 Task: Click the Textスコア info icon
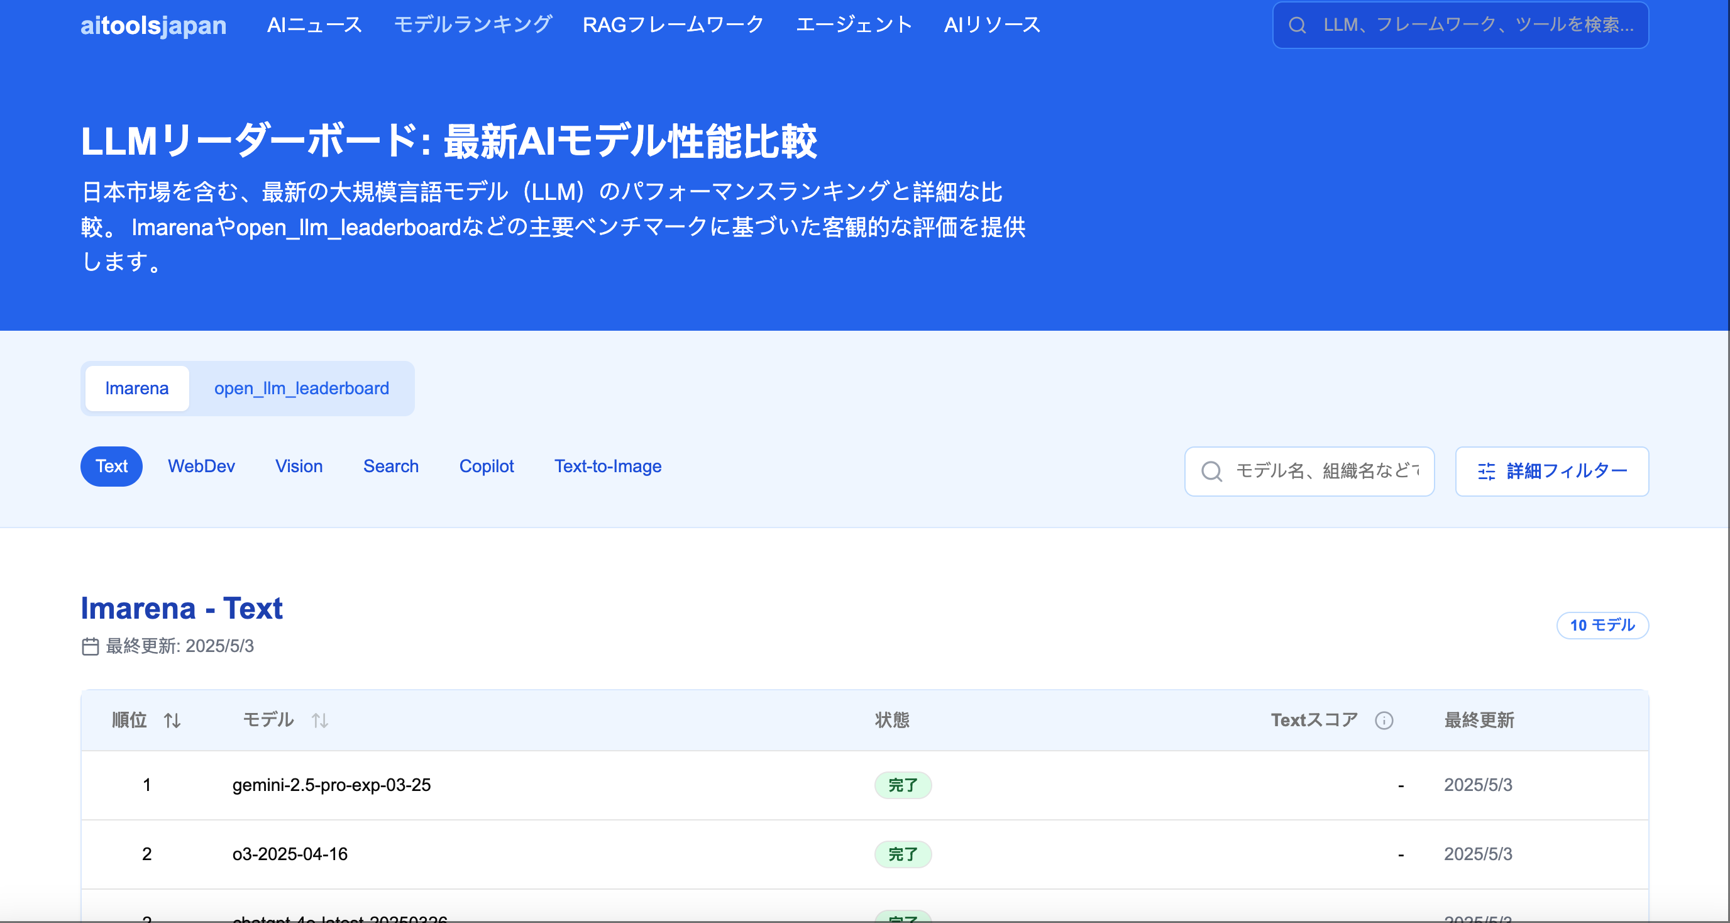point(1384,721)
